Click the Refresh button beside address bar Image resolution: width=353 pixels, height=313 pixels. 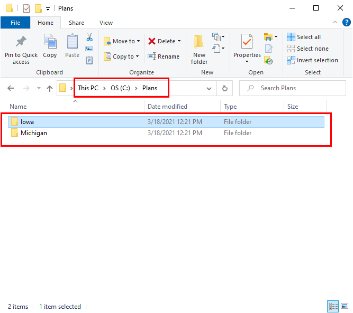click(225, 88)
